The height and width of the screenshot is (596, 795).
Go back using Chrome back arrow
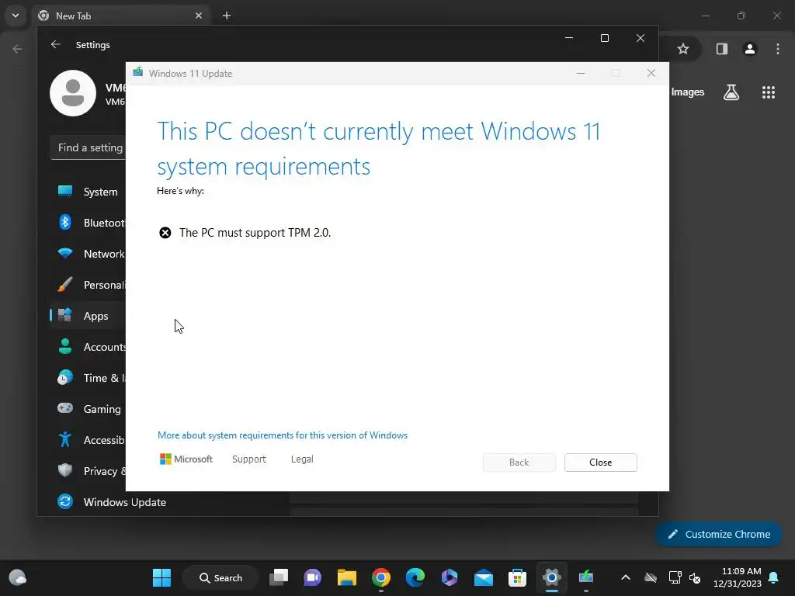[17, 49]
